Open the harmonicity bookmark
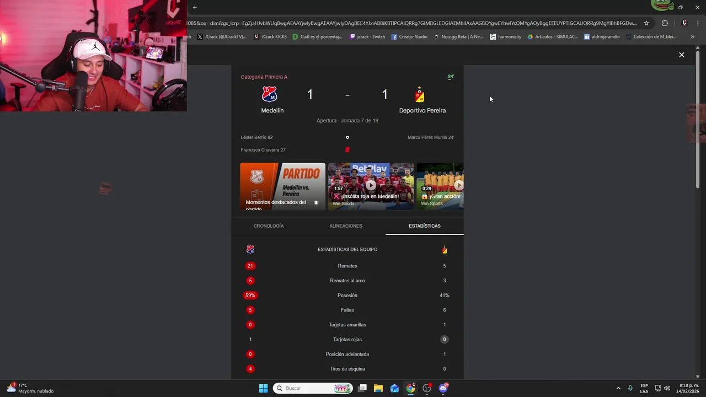Viewport: 706px width, 397px height. click(505, 37)
